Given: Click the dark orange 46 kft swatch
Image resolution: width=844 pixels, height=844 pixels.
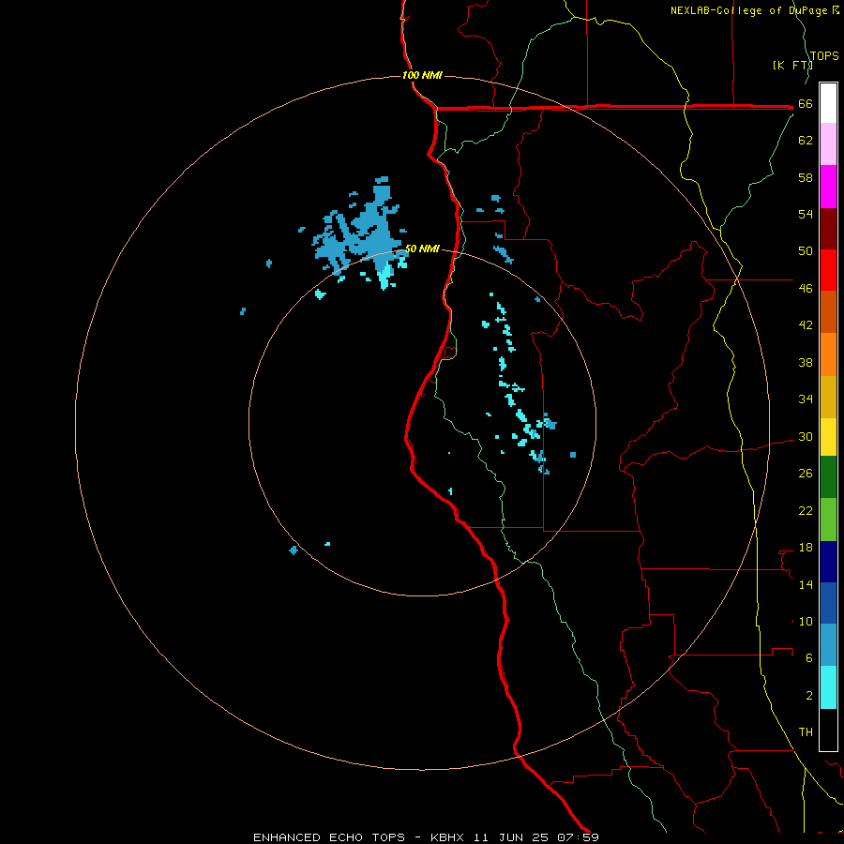Looking at the screenshot, I should coord(828,312).
